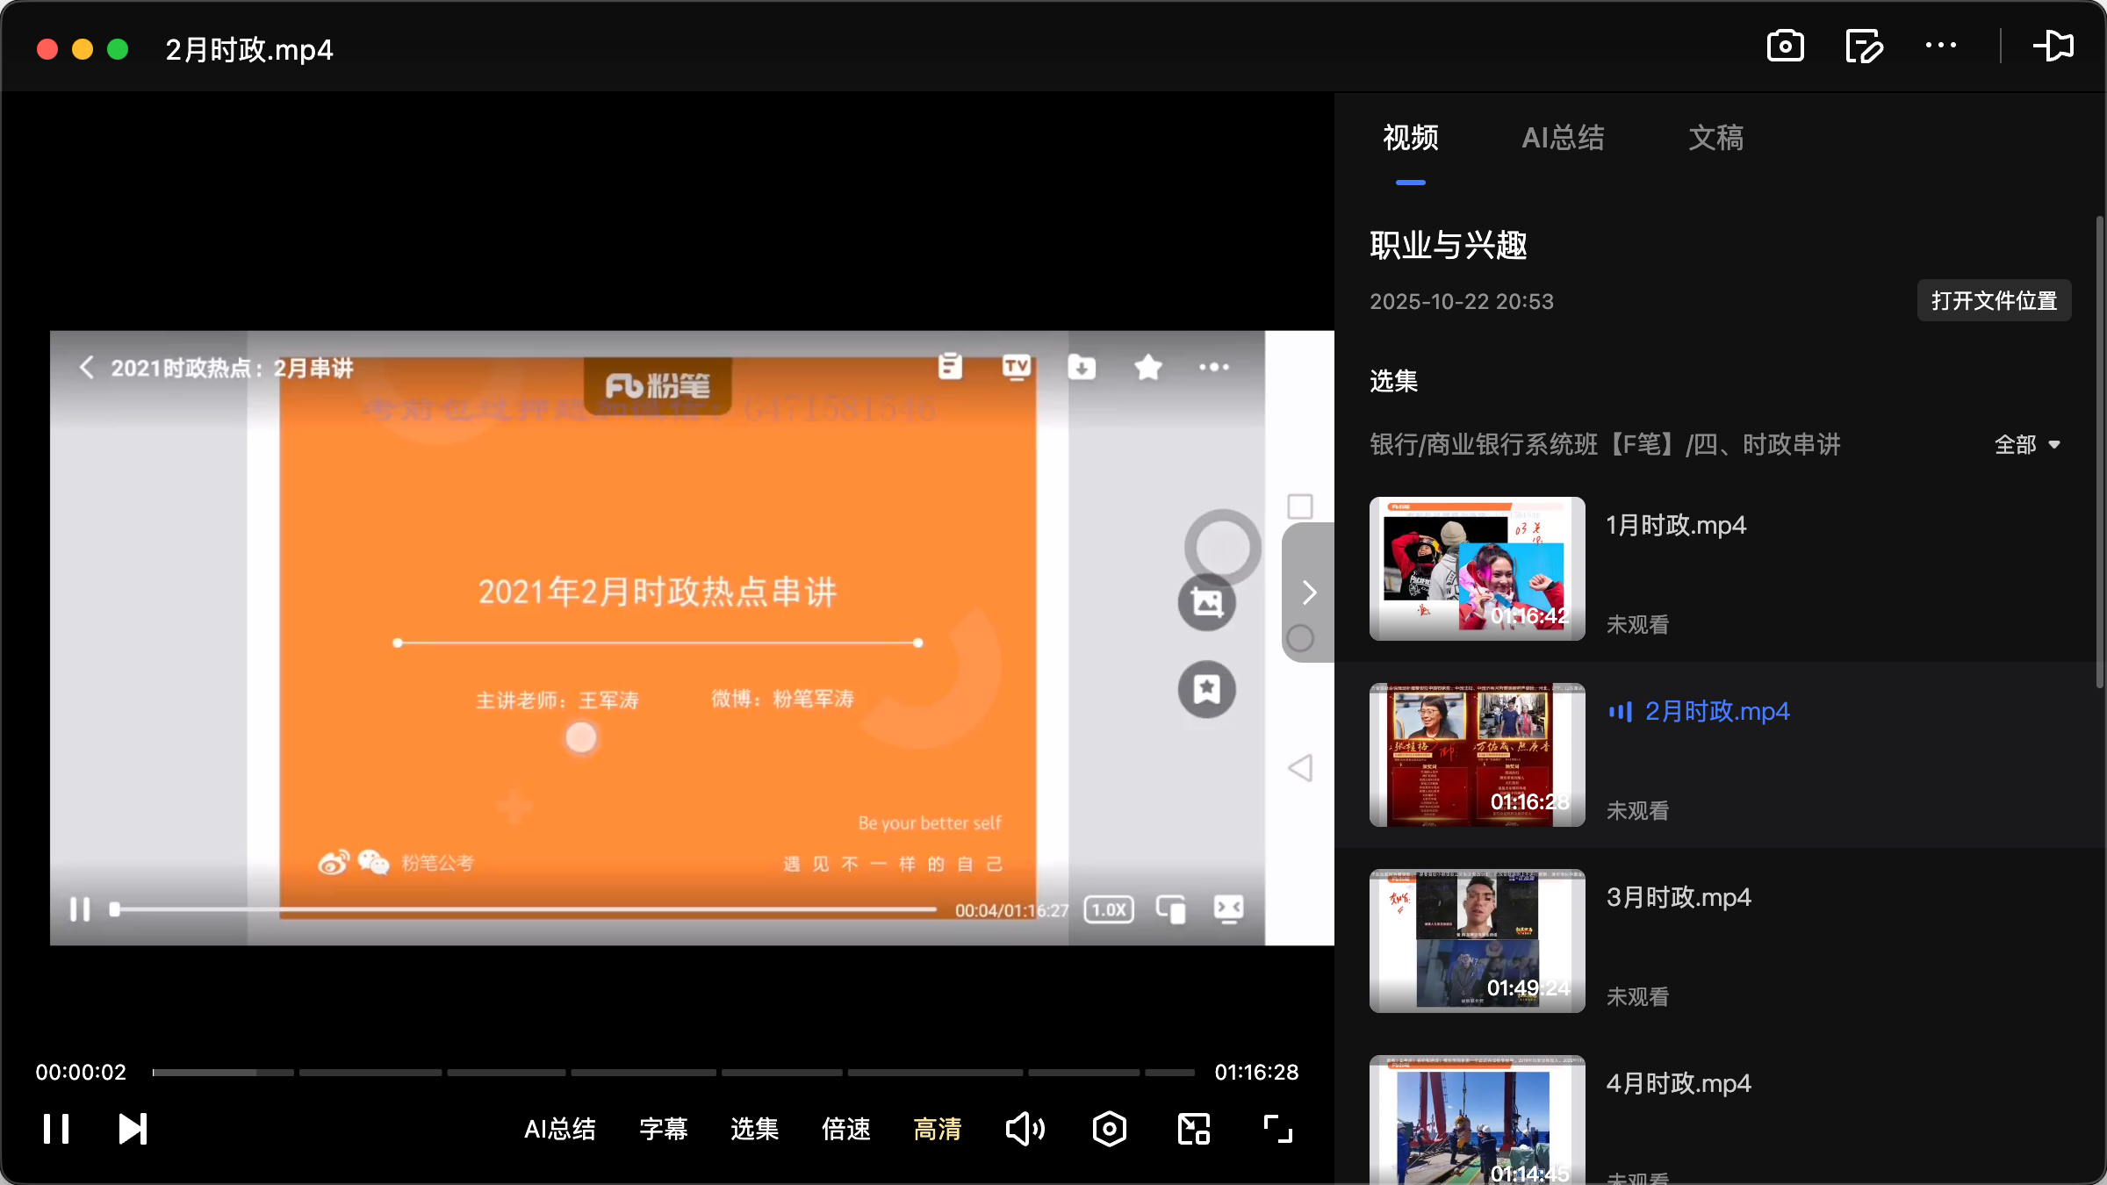Enter picture-in-picture mini mode
The image size is (2107, 1185).
(1192, 1129)
